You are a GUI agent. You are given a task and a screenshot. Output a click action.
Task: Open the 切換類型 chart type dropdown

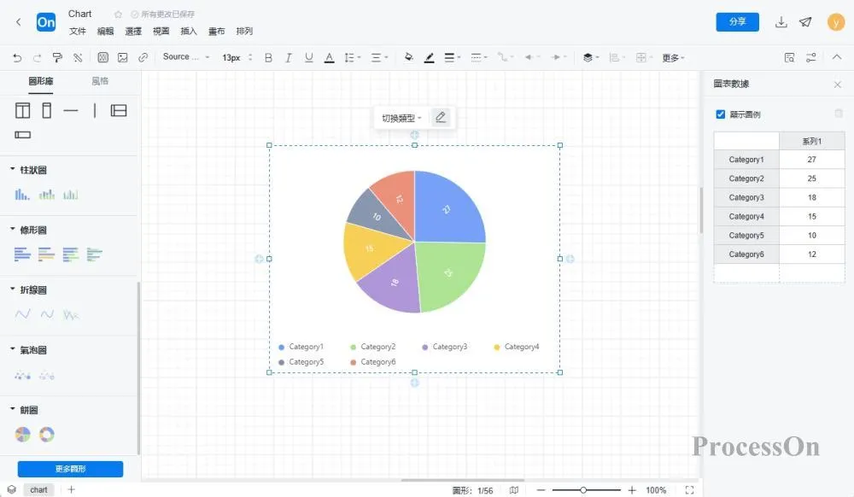point(401,118)
